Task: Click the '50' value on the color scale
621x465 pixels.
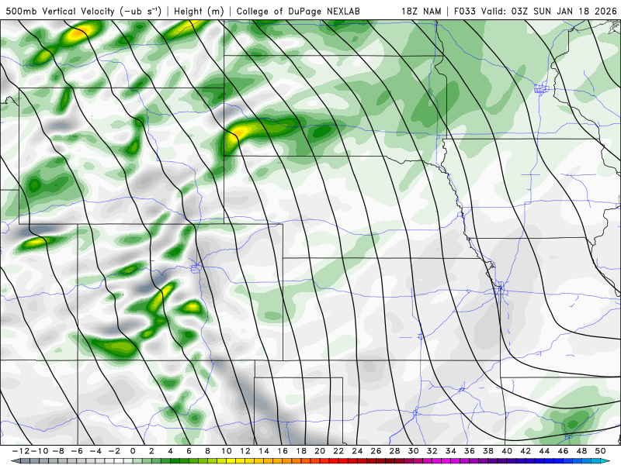Action: 600,451
